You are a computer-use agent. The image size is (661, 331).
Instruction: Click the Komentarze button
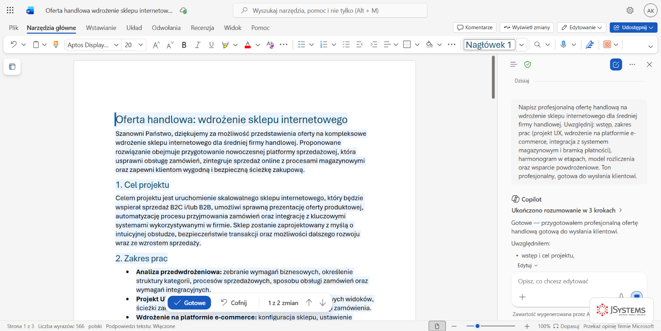[x=475, y=28]
